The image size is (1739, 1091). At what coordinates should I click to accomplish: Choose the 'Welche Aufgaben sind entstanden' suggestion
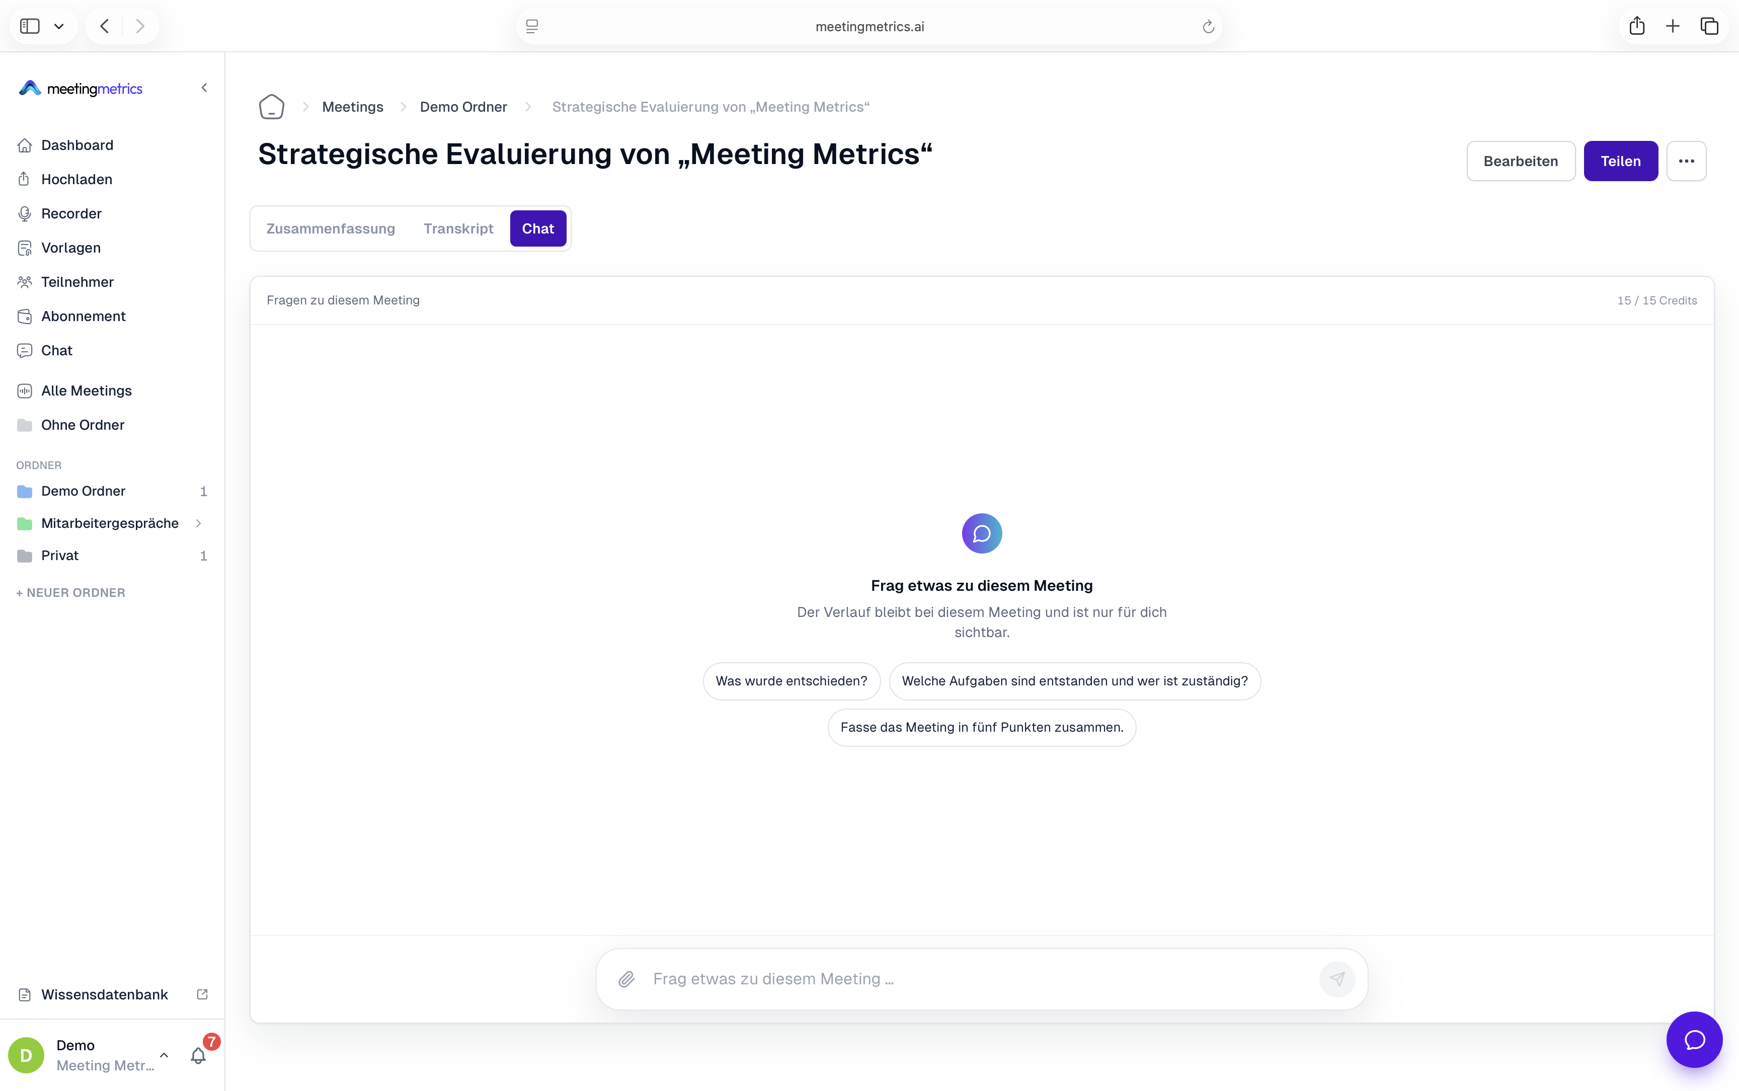point(1075,681)
